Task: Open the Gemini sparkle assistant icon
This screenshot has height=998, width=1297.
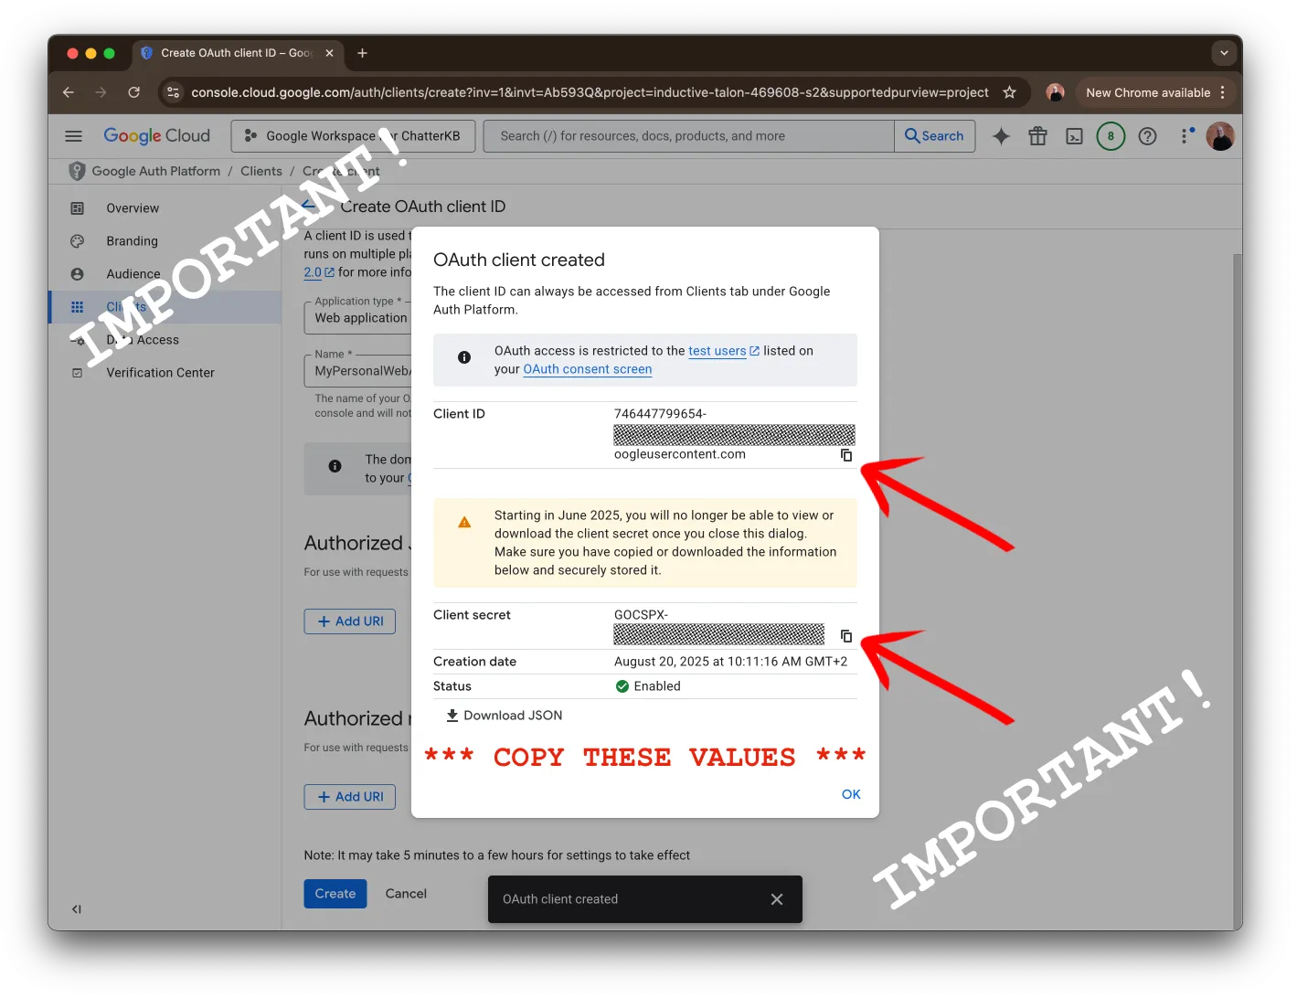Action: click(x=1001, y=136)
